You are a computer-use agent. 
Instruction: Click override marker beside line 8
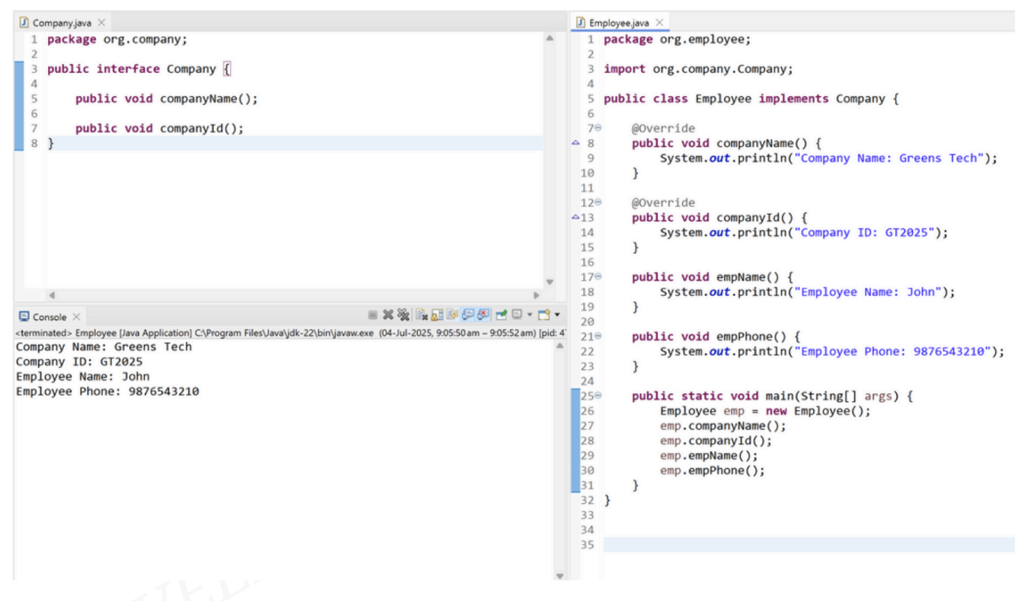[x=576, y=143]
